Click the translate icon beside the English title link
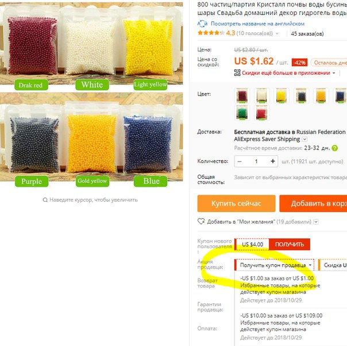The image size is (347, 346). tap(202, 24)
